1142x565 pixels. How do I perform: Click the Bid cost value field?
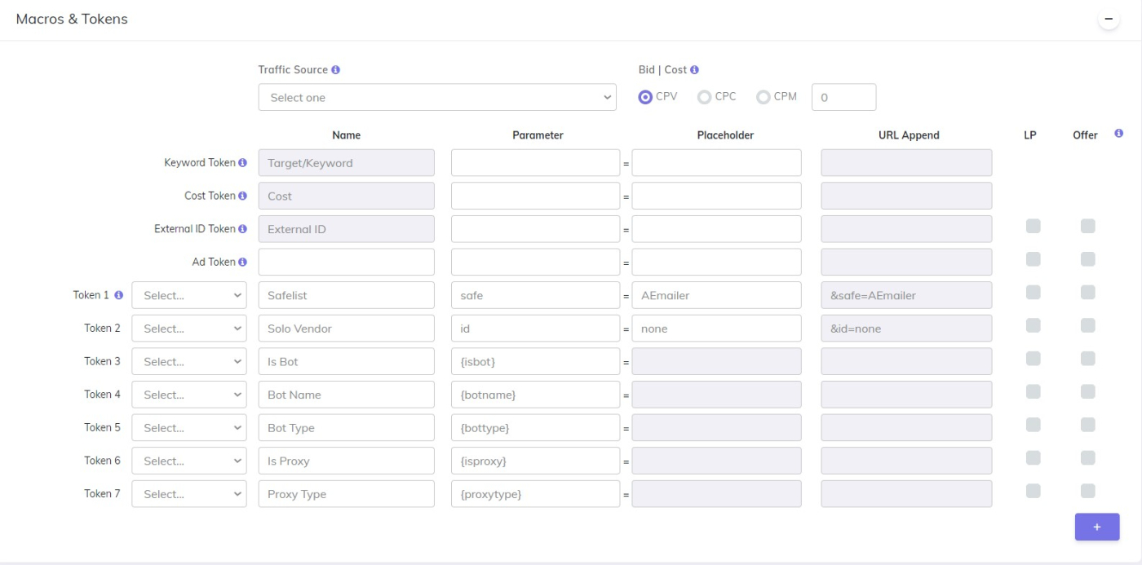(843, 97)
